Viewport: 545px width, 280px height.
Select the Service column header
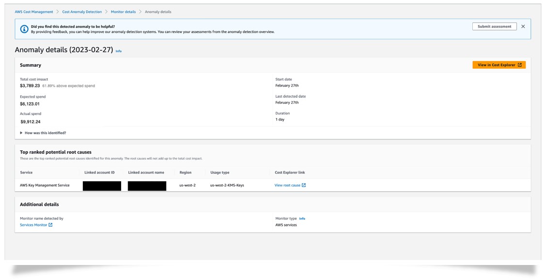(26, 172)
